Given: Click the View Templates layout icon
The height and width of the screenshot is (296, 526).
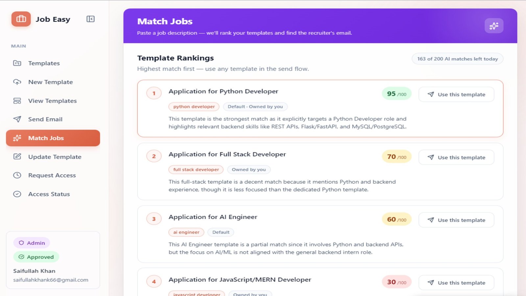Looking at the screenshot, I should [17, 101].
